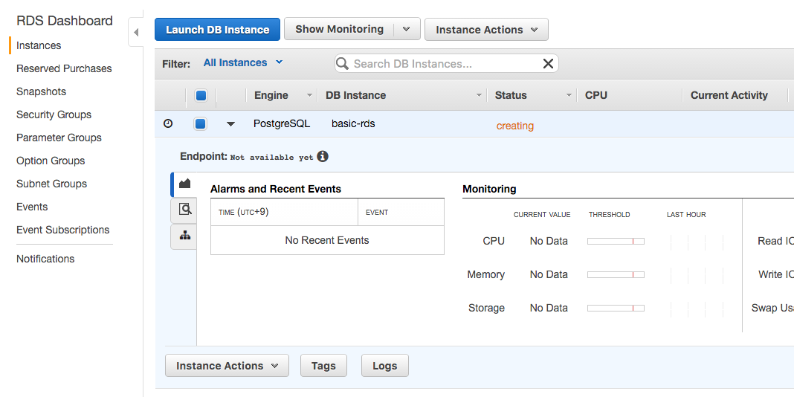Collapse the sidebar with the arrow handle
The height and width of the screenshot is (397, 794).
coord(136,33)
